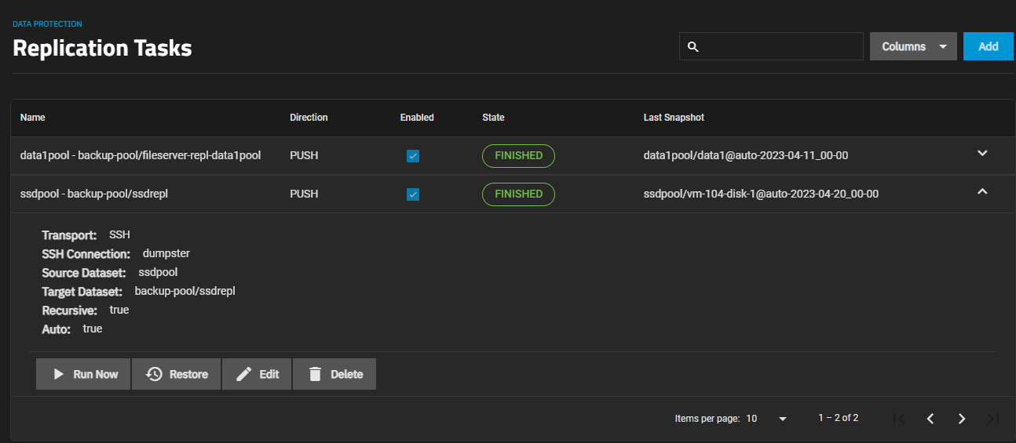Disable the data1pool replication task checkbox
This screenshot has height=443, width=1016.
tap(413, 156)
